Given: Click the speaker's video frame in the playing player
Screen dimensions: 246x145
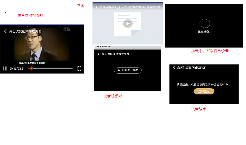Looking at the screenshot, I should pyautogui.click(x=42, y=44).
